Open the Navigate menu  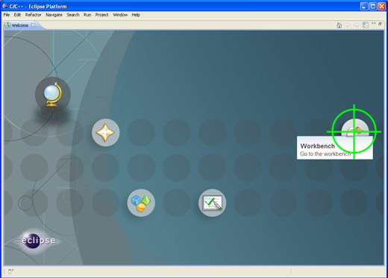[x=54, y=15]
